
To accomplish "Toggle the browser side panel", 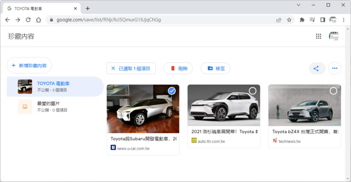I will click(x=323, y=20).
